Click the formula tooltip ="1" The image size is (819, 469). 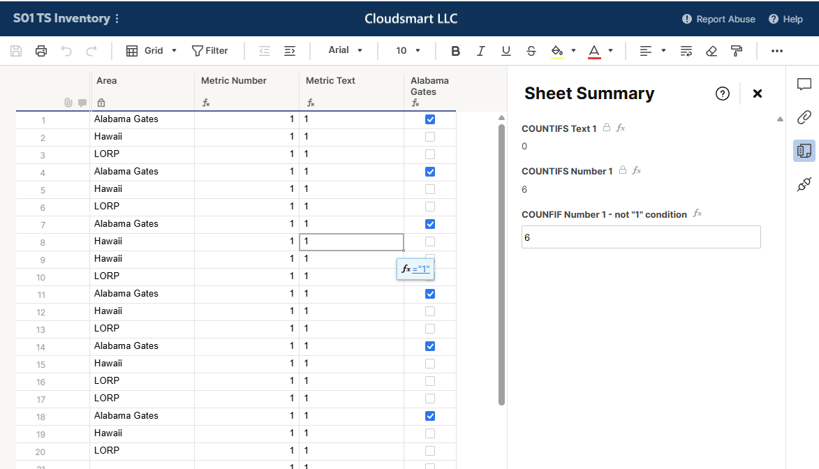415,269
